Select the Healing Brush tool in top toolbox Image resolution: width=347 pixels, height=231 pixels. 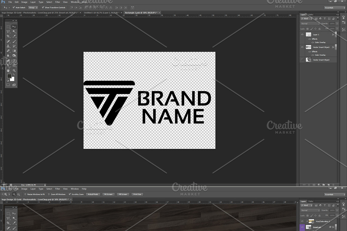pyautogui.click(x=8, y=41)
